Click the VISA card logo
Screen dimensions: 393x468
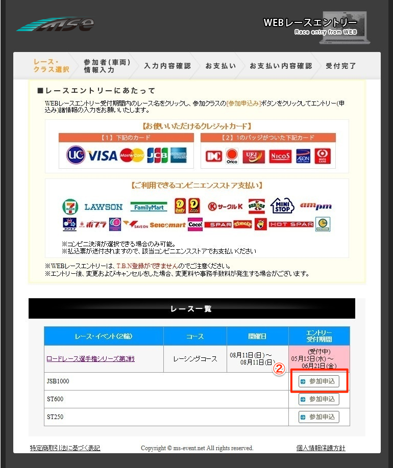click(103, 155)
